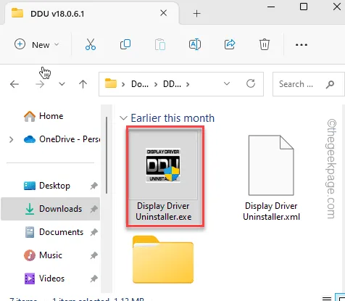Screen dimensions: 345x301
Task: Unpin Videos using its pin icon
Action: coord(93,279)
